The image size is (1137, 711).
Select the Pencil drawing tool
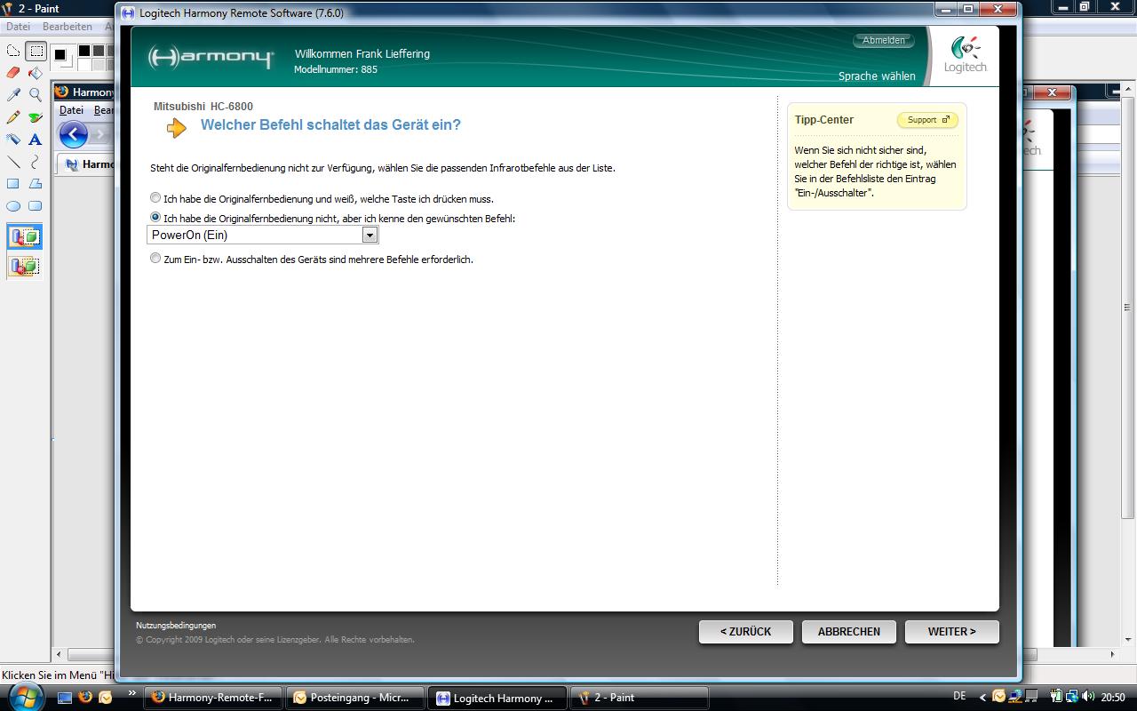click(x=13, y=117)
